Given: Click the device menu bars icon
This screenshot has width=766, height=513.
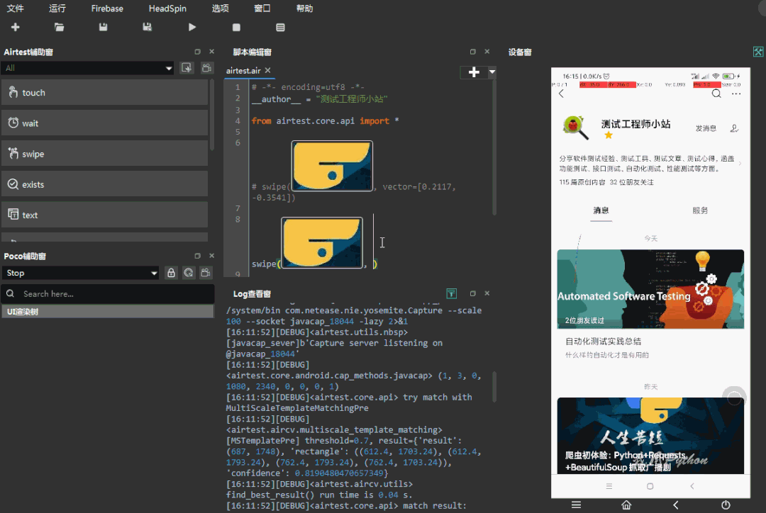Looking at the screenshot, I should click(576, 504).
